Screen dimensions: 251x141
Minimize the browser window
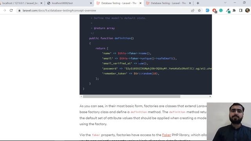(235, 3)
